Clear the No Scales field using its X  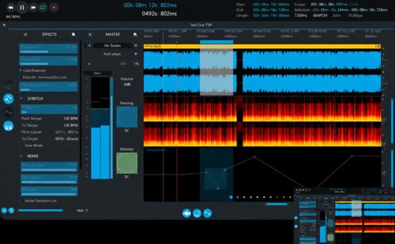tap(136, 46)
